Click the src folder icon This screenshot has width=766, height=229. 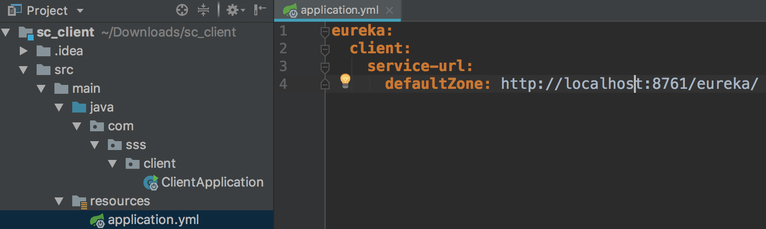44,70
